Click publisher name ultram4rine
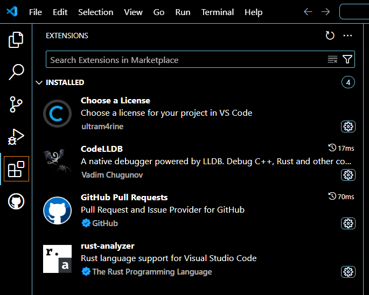Screen dimensions: 369x295 point(102,127)
